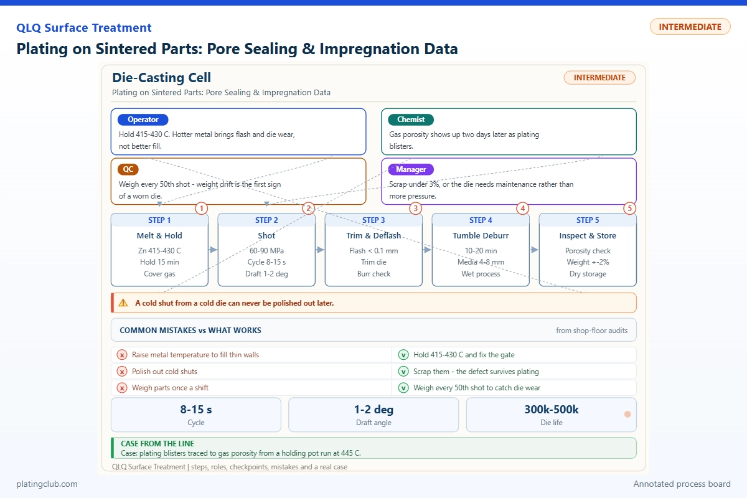The image size is (747, 498).
Task: Click the 'Annotated process board' footer label
Action: [x=682, y=484]
